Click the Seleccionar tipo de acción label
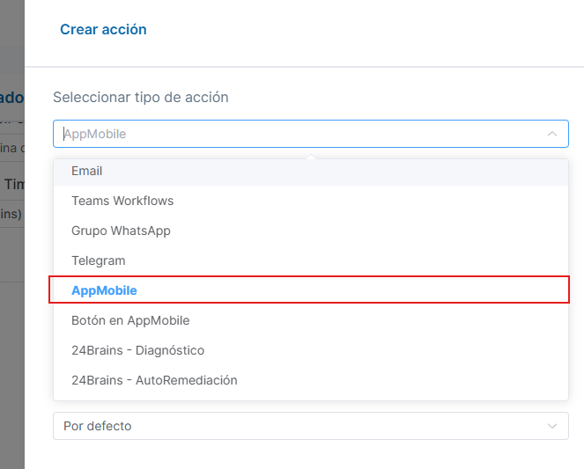The width and height of the screenshot is (584, 469). pos(140,97)
